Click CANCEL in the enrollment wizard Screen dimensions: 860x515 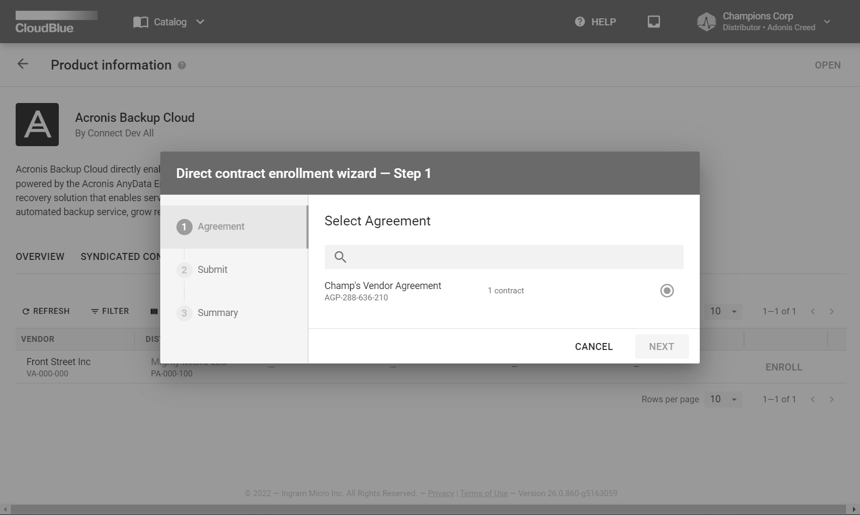pyautogui.click(x=594, y=347)
